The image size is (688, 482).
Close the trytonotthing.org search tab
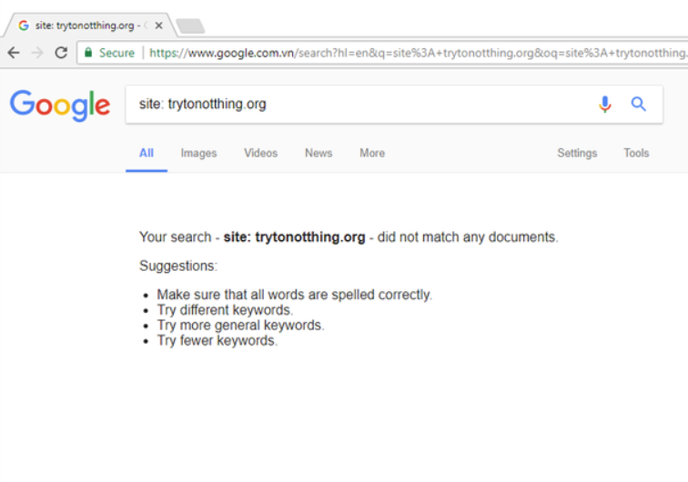(x=159, y=25)
